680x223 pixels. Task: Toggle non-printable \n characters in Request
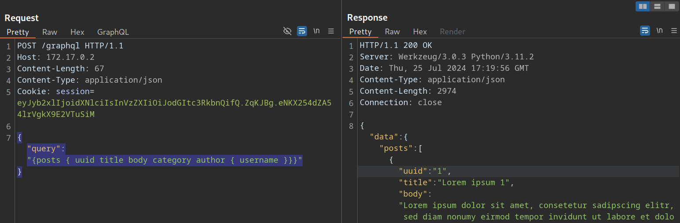pyautogui.click(x=316, y=31)
